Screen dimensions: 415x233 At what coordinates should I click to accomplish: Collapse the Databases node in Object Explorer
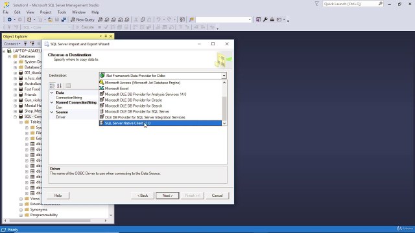[x=10, y=56]
